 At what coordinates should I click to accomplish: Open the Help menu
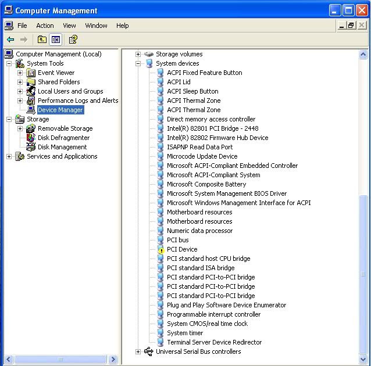(123, 26)
